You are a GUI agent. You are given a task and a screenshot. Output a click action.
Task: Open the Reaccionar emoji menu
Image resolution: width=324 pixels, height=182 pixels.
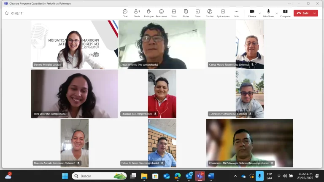click(162, 13)
